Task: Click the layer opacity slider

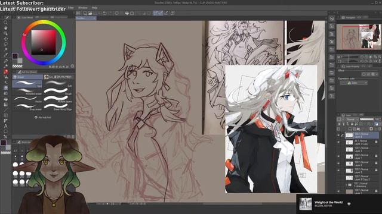Action: pyautogui.click(x=366, y=119)
